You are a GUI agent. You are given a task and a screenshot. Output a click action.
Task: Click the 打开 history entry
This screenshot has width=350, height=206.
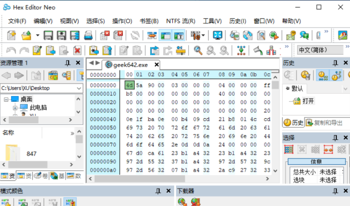[x=308, y=101]
